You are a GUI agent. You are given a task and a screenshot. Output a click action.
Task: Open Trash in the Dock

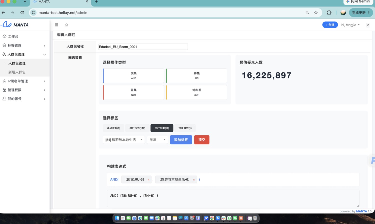click(x=255, y=218)
